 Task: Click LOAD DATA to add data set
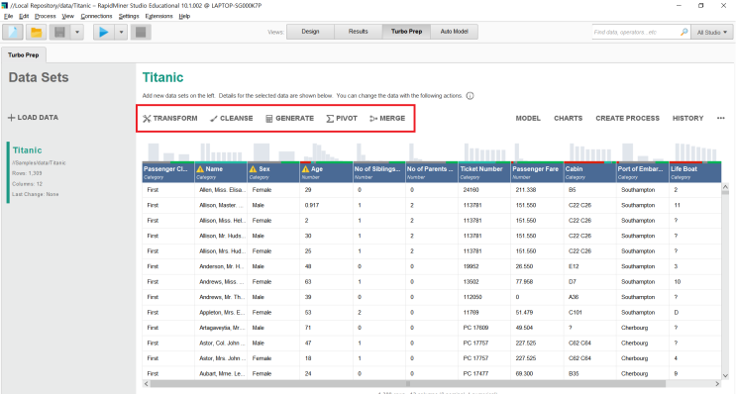[33, 118]
